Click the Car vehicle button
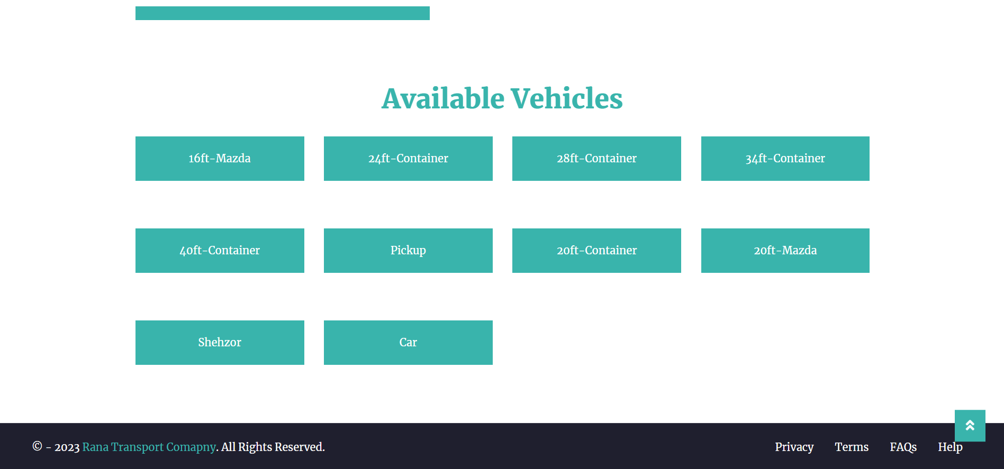This screenshot has width=1004, height=469. 408,343
